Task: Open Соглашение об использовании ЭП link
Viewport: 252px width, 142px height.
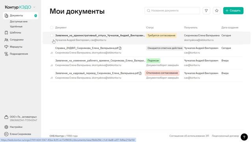Action: 189,136
